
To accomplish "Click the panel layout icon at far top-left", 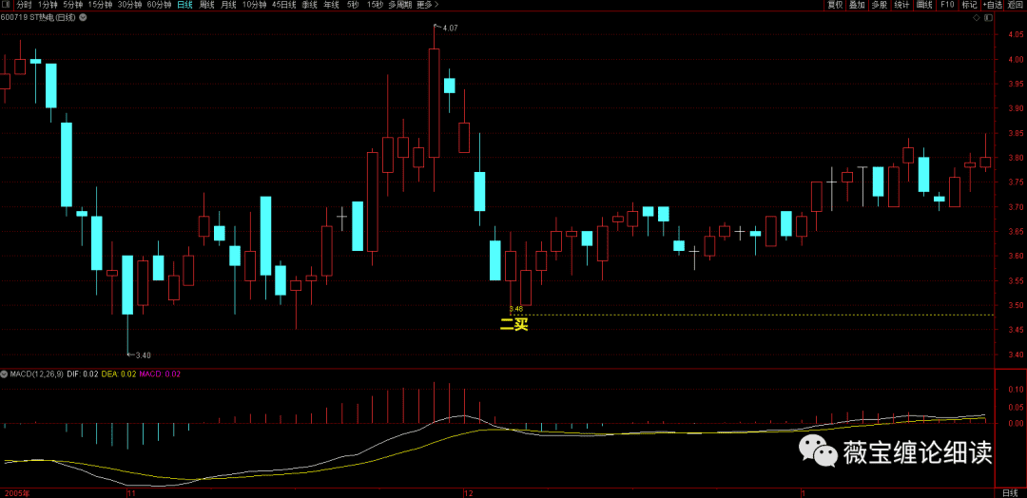I will 7,6.
